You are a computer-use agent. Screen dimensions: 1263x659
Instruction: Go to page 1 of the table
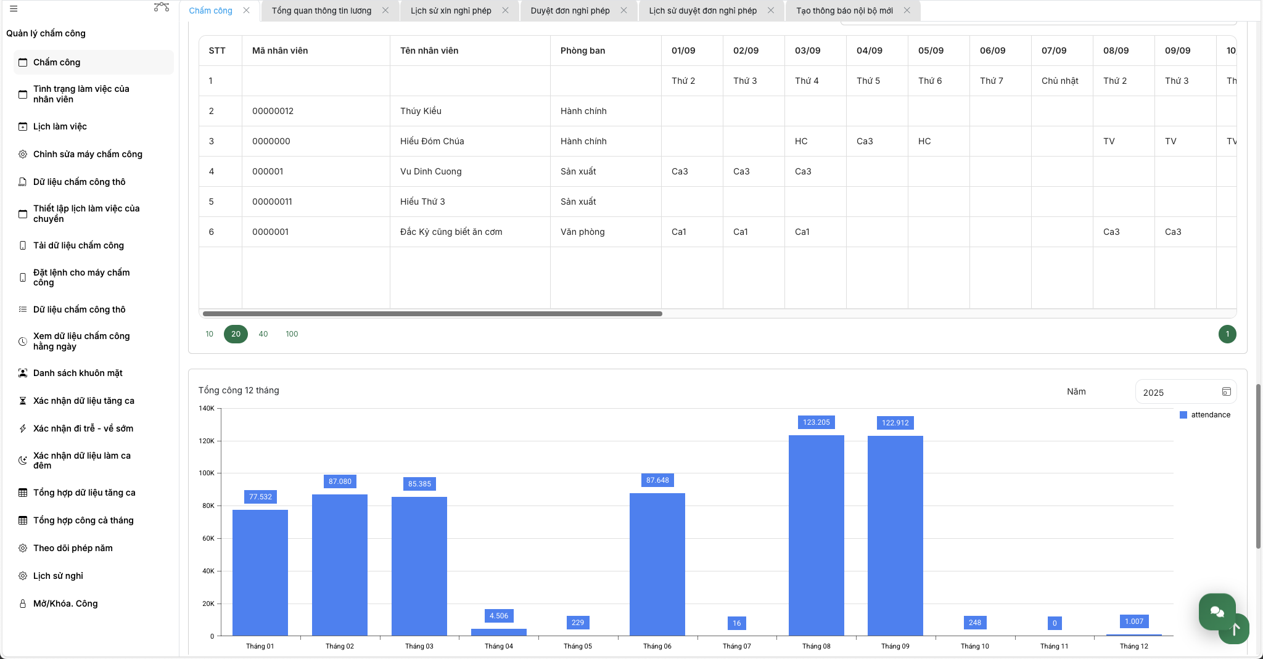pos(1227,334)
